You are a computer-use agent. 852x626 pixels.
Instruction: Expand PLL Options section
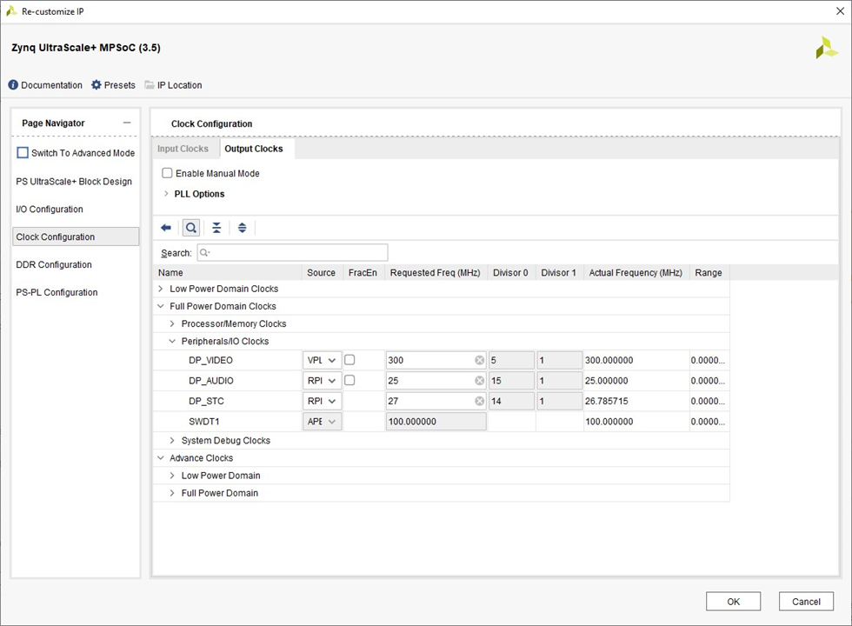click(x=166, y=193)
